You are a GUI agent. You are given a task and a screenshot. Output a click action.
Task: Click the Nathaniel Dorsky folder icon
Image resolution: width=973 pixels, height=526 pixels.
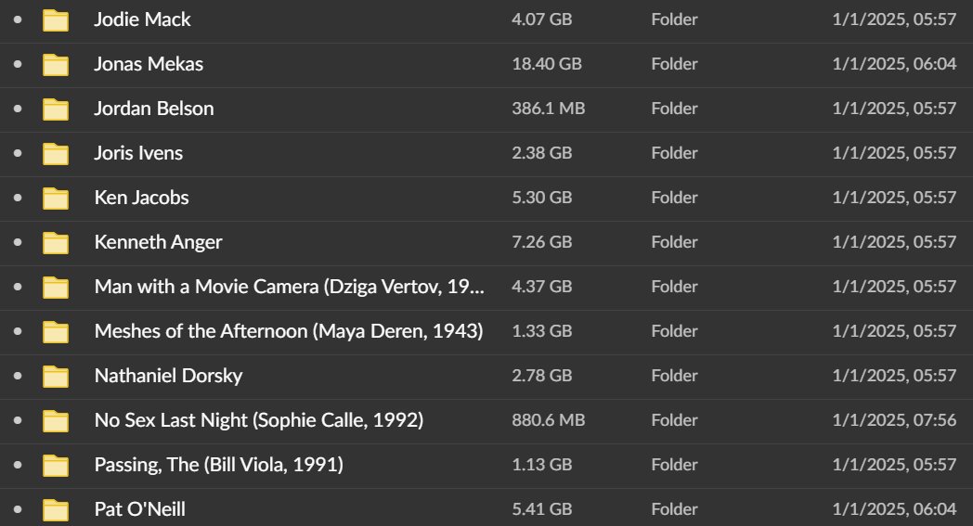pyautogui.click(x=56, y=377)
